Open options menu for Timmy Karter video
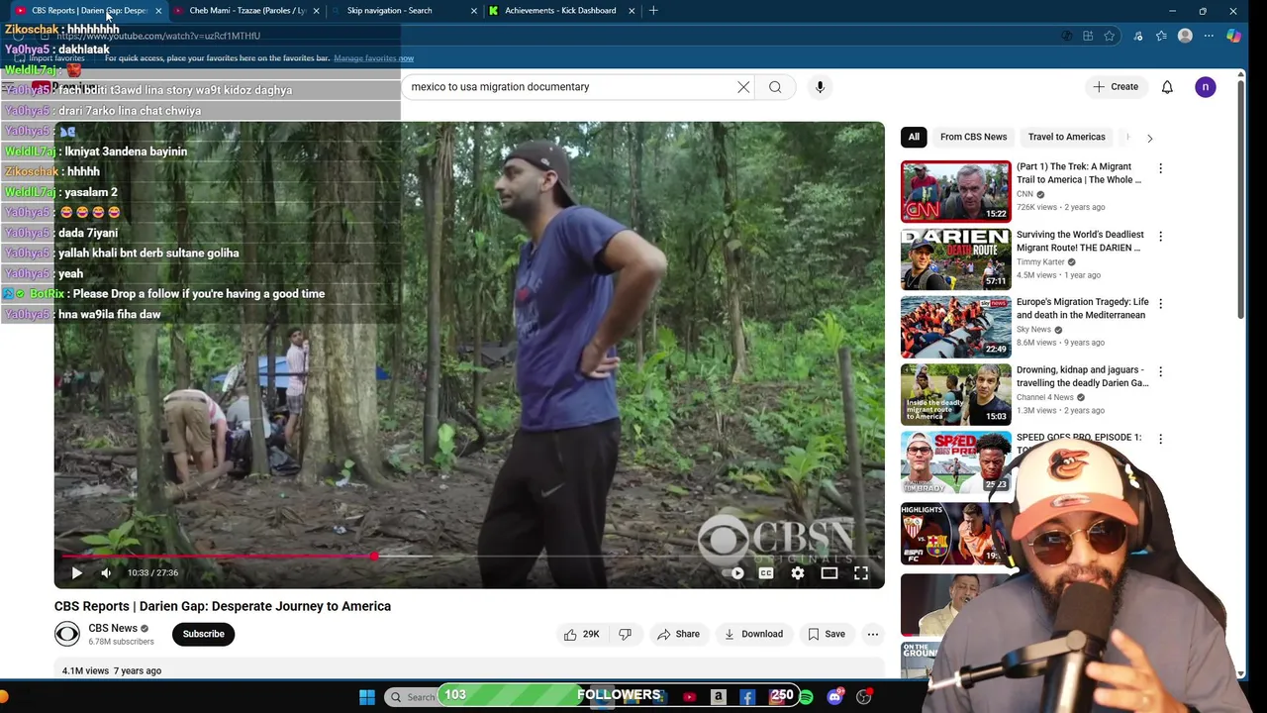This screenshot has height=713, width=1267. (1160, 236)
